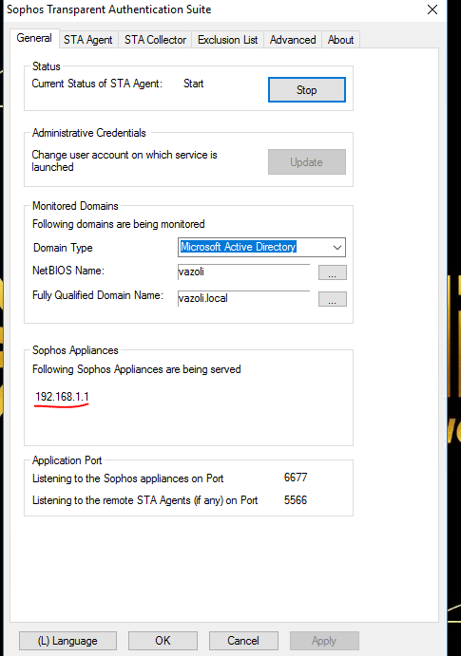The height and width of the screenshot is (656, 461).
Task: Close the Sophos Transparent Authentication Suite window
Action: click(x=432, y=9)
